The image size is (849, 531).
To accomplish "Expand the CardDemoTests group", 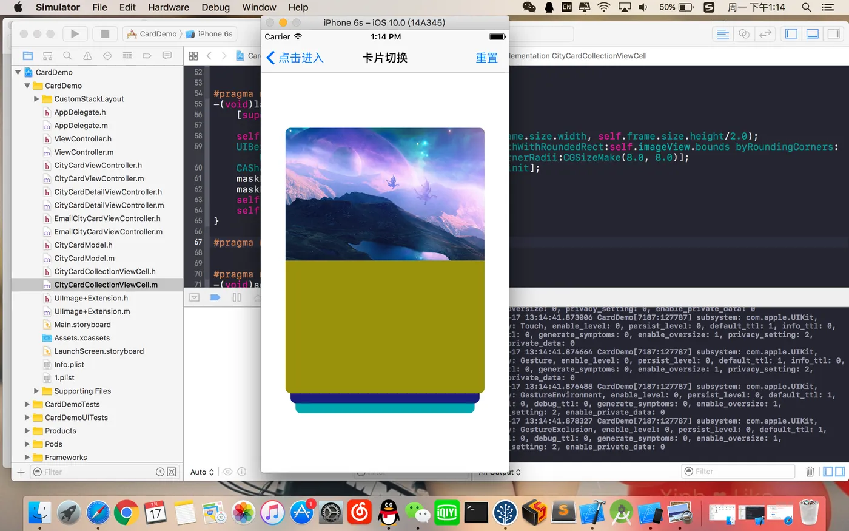I will (x=27, y=404).
